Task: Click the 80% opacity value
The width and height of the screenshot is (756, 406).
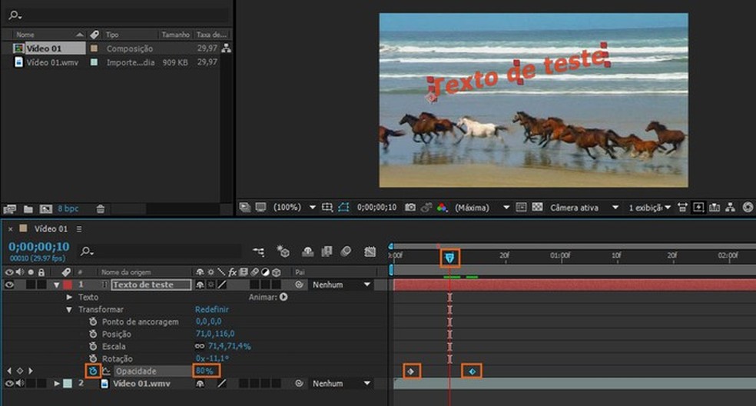Action: click(x=204, y=371)
